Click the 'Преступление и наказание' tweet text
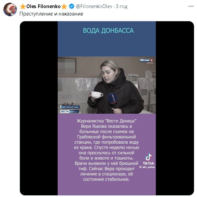The image size is (197, 197). click(51, 14)
